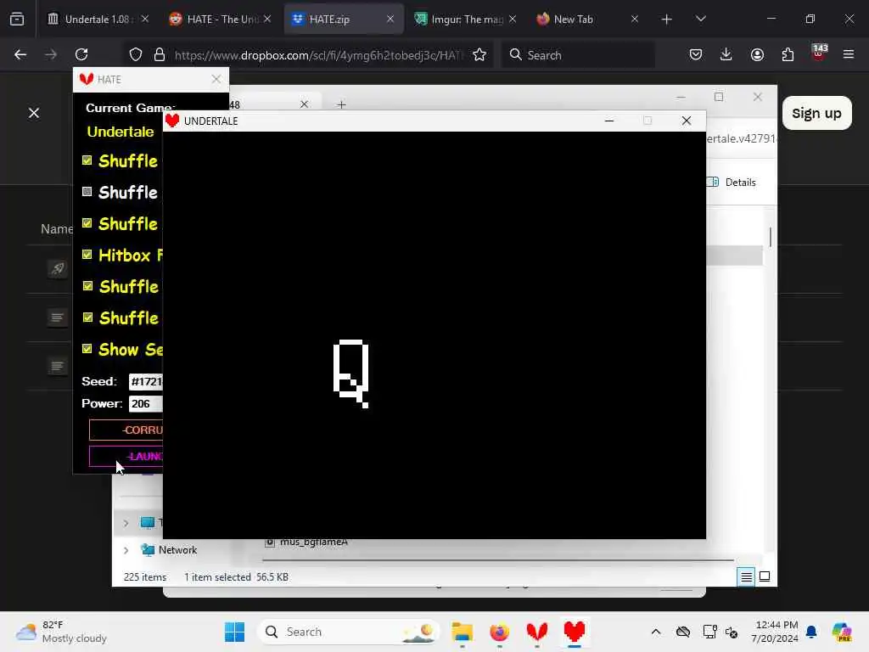Show hidden system tray icons
869x652 pixels.
coord(656,632)
